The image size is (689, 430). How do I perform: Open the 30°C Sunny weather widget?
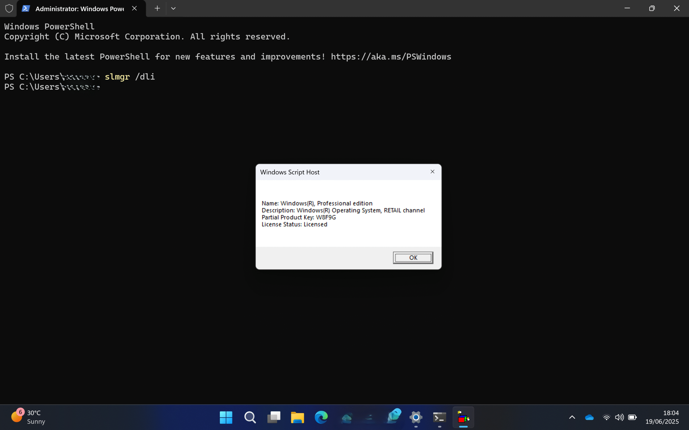28,417
